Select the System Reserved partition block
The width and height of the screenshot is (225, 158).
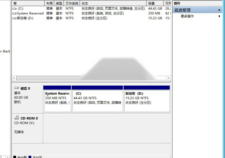57,99
